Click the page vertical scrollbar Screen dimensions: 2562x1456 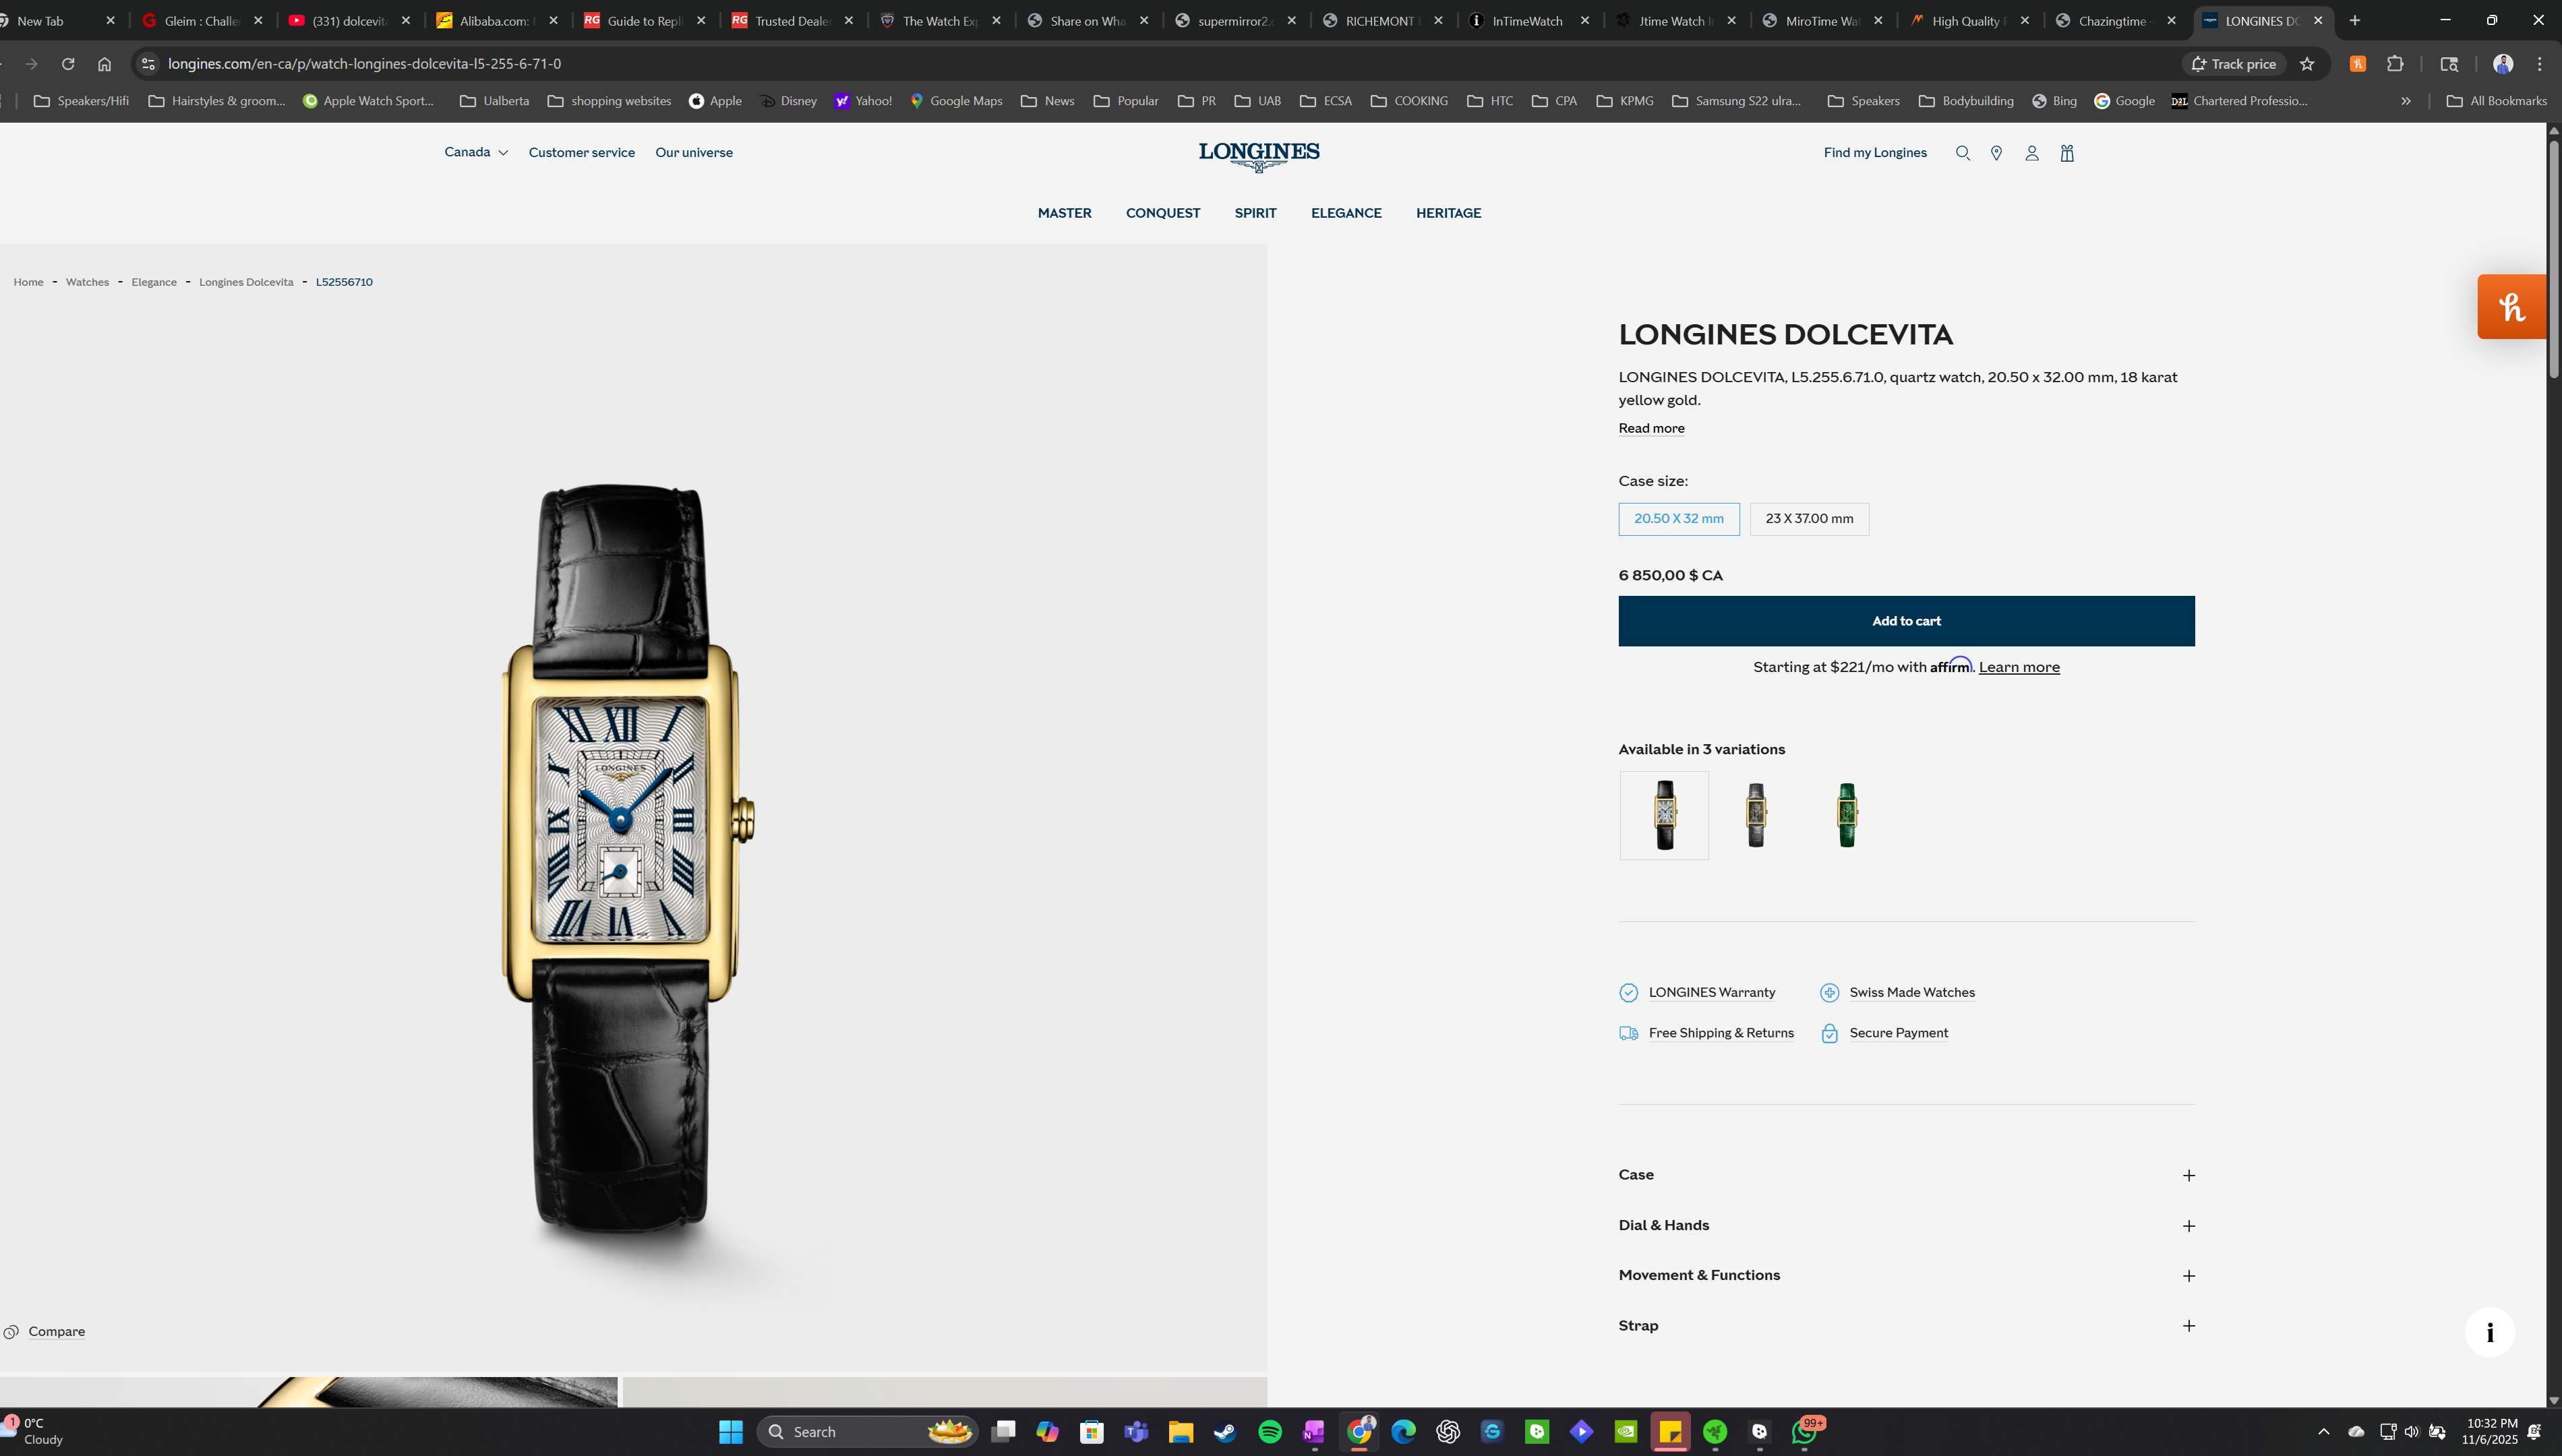pos(2553,260)
